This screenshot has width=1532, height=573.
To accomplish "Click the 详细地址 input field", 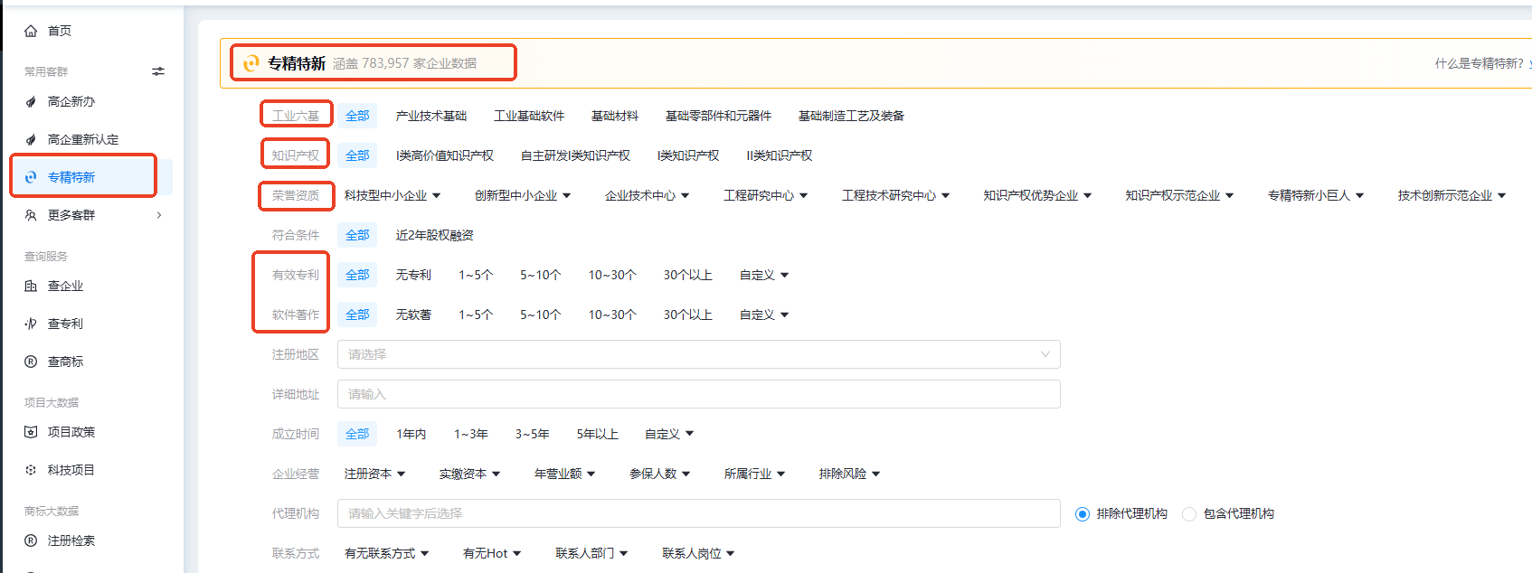I will pyautogui.click(x=698, y=394).
